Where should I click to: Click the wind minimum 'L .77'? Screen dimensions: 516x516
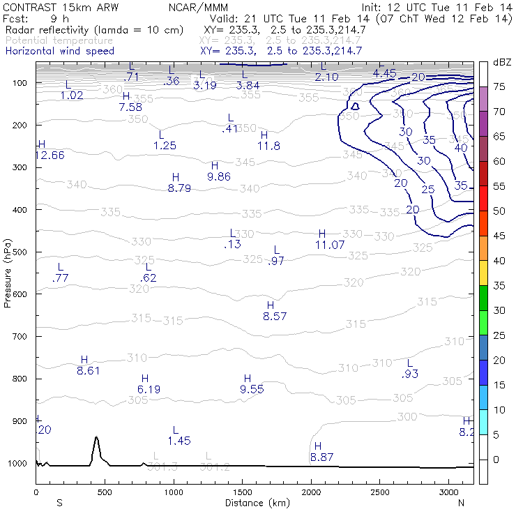click(x=60, y=273)
